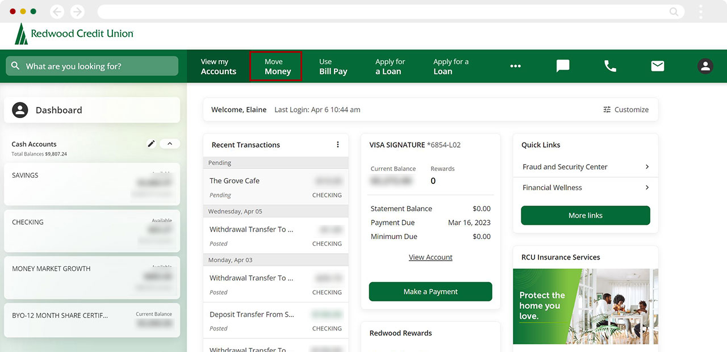Image resolution: width=727 pixels, height=352 pixels.
Task: Open the SAVINGS account card
Action: tap(92, 184)
